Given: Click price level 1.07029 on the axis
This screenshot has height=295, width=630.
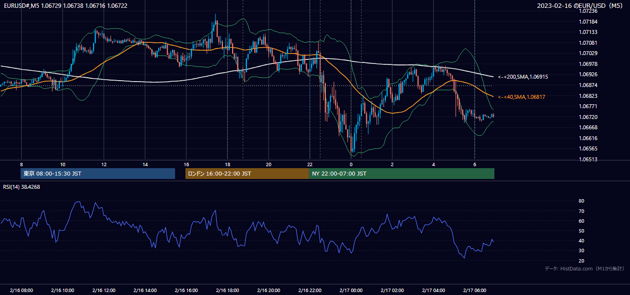Looking at the screenshot, I should pos(588,53).
